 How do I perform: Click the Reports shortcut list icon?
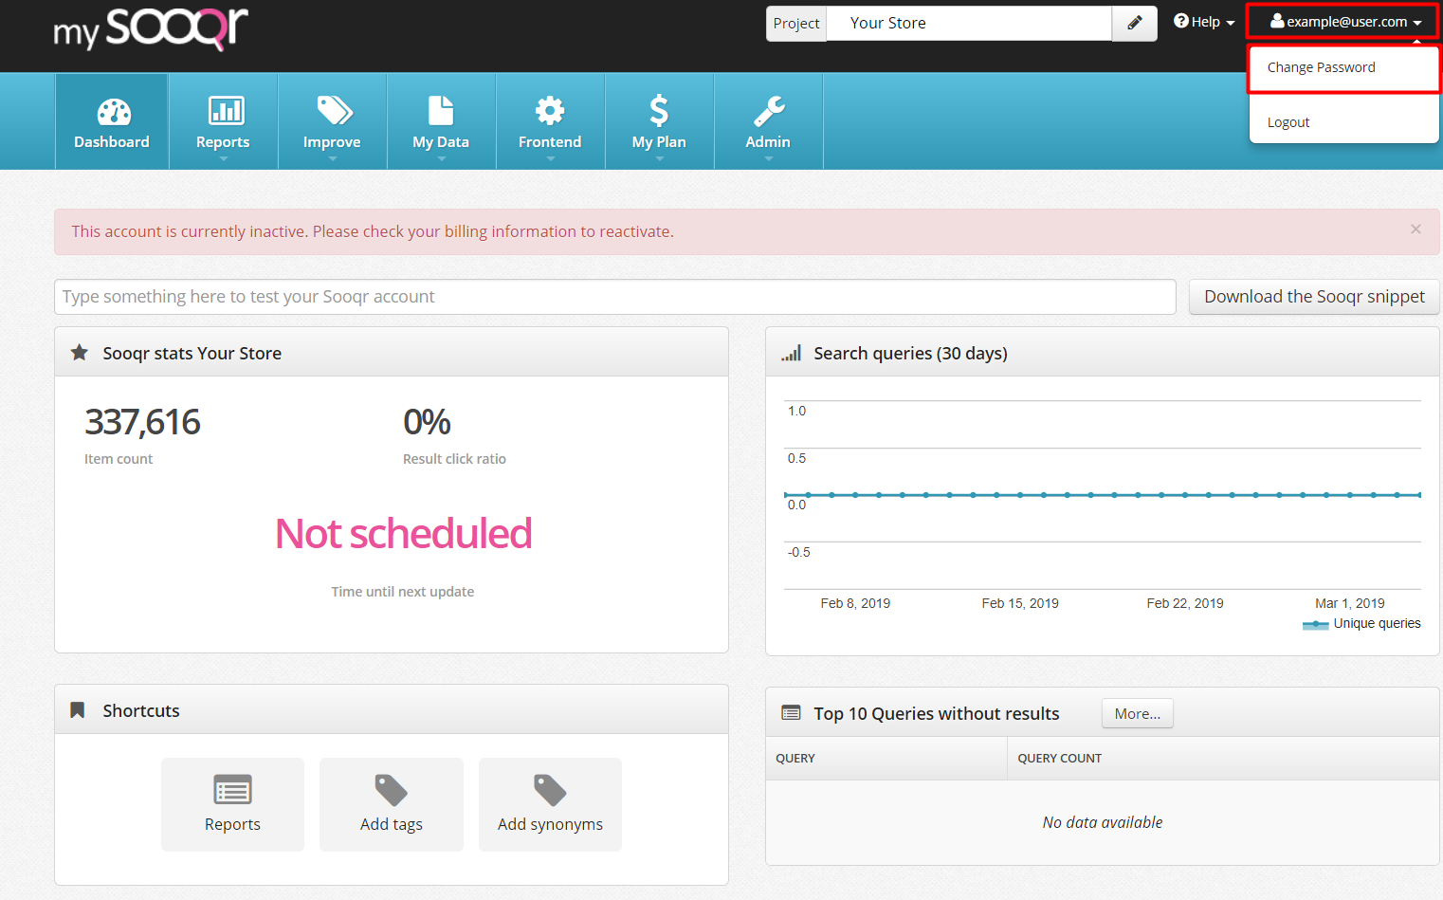pyautogui.click(x=232, y=790)
